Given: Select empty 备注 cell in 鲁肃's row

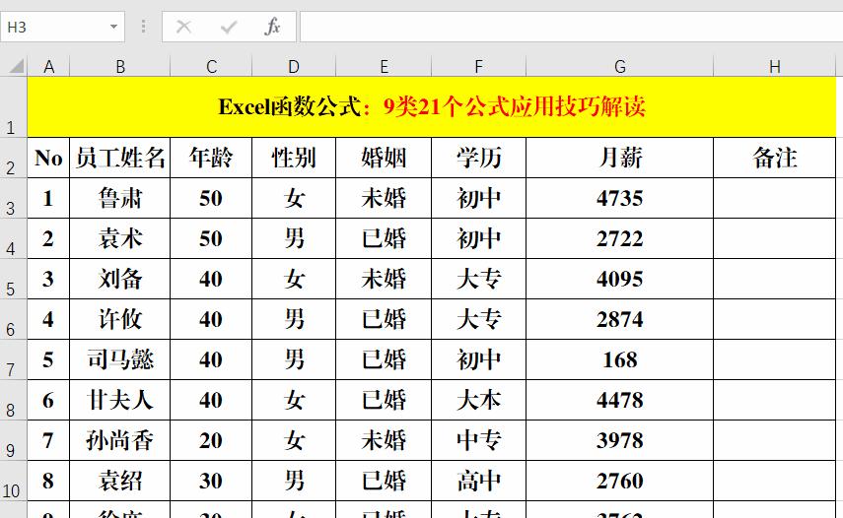Looking at the screenshot, I should 775,198.
